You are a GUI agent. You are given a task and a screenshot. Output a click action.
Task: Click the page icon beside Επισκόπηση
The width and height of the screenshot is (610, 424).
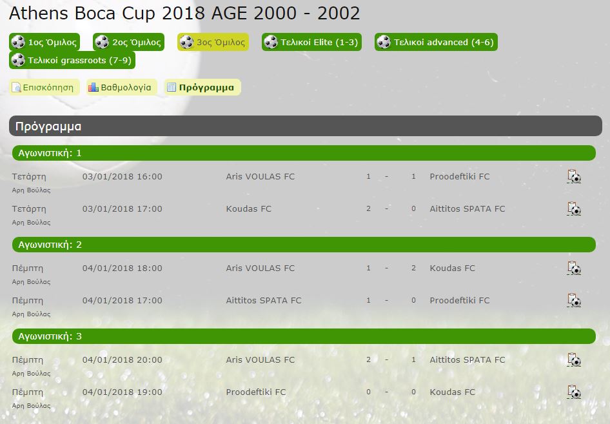[16, 87]
